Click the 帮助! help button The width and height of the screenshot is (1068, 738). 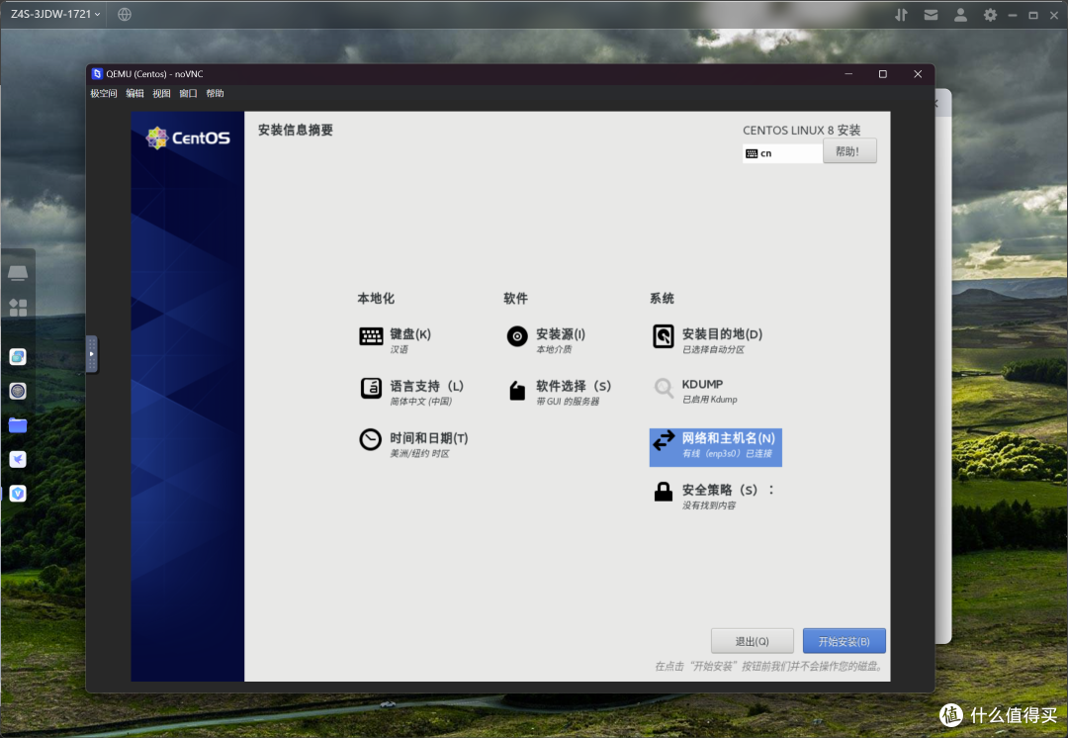(849, 151)
